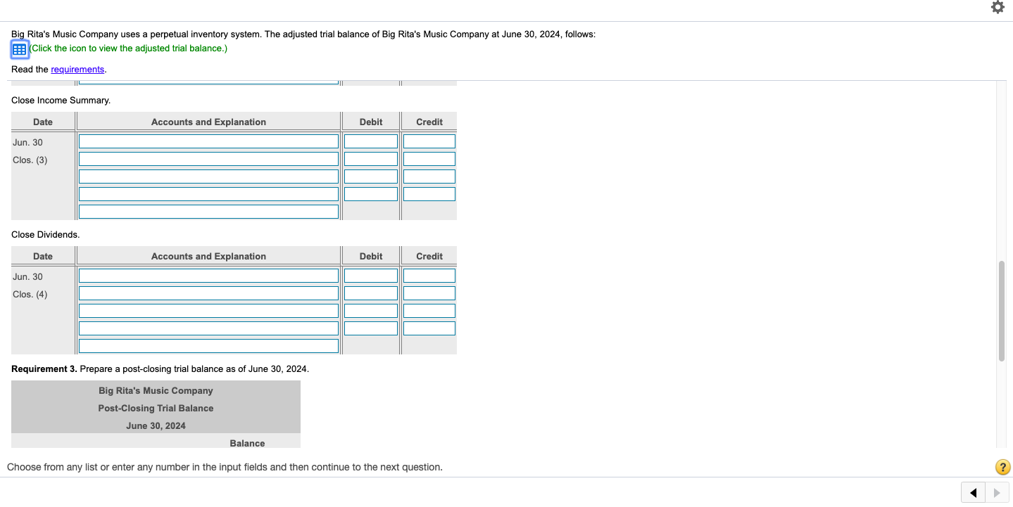Click third Debit field for Clos. (3)

[x=371, y=177]
